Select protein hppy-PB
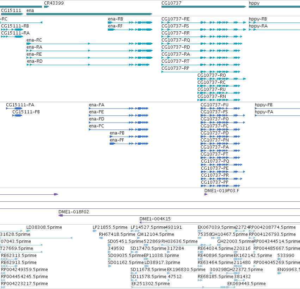 tap(277, 108)
